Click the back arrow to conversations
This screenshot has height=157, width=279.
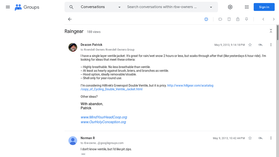70,19
